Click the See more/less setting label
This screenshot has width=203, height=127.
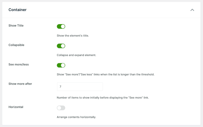19,64
